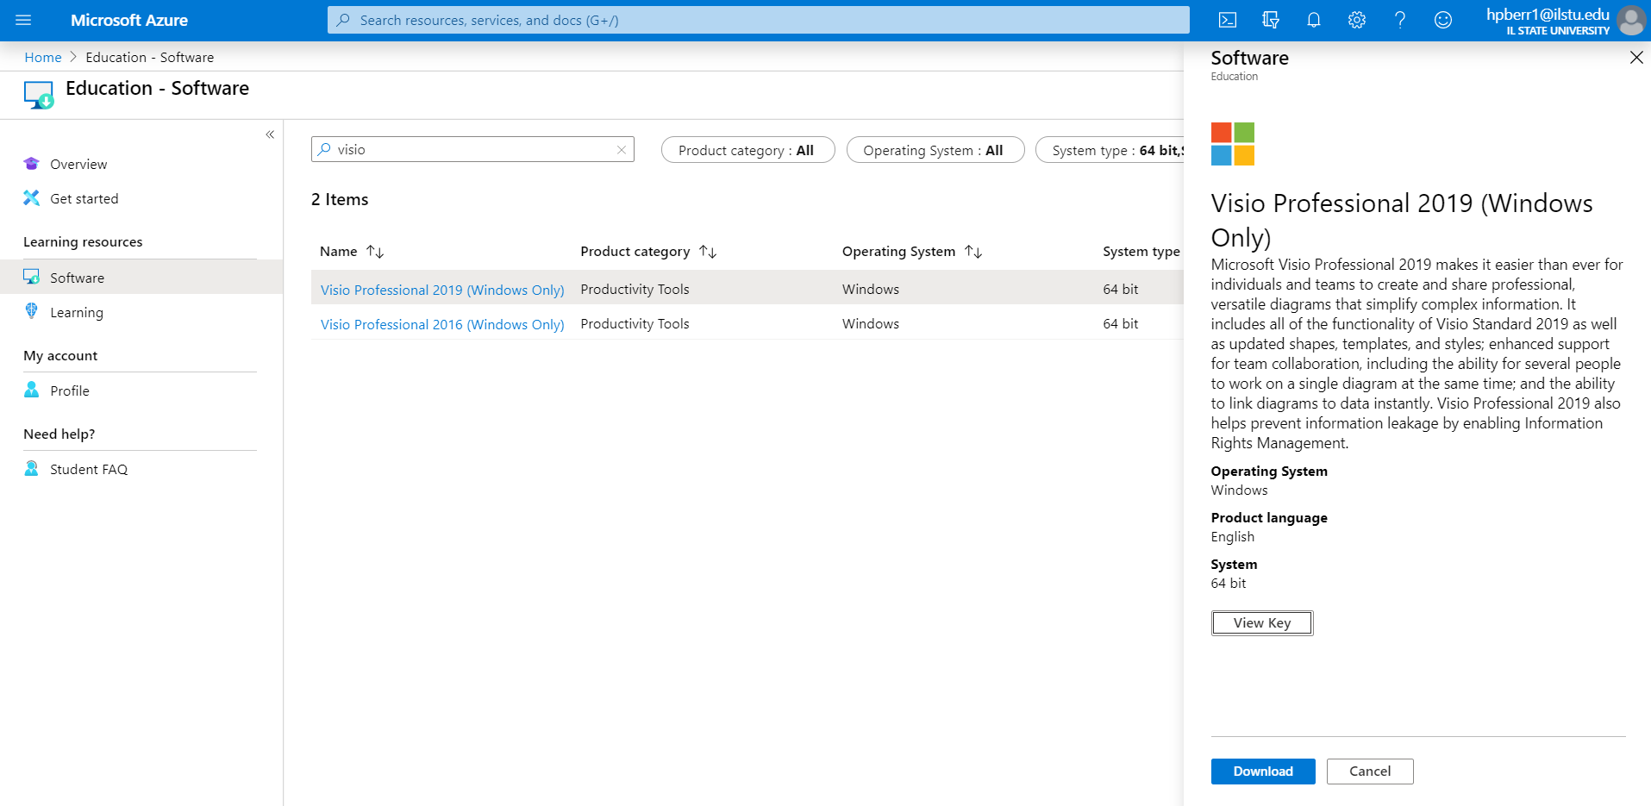
Task: Click System type column header
Action: tap(1141, 252)
